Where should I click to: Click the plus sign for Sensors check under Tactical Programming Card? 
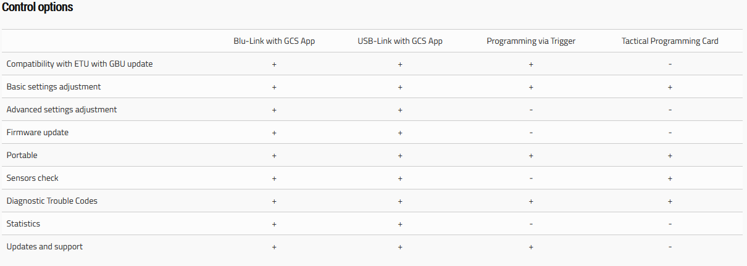(670, 178)
